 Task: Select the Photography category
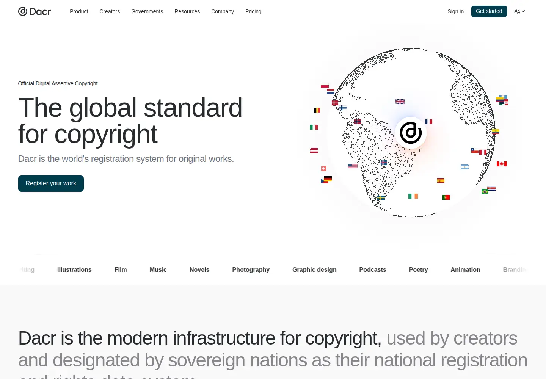251,270
